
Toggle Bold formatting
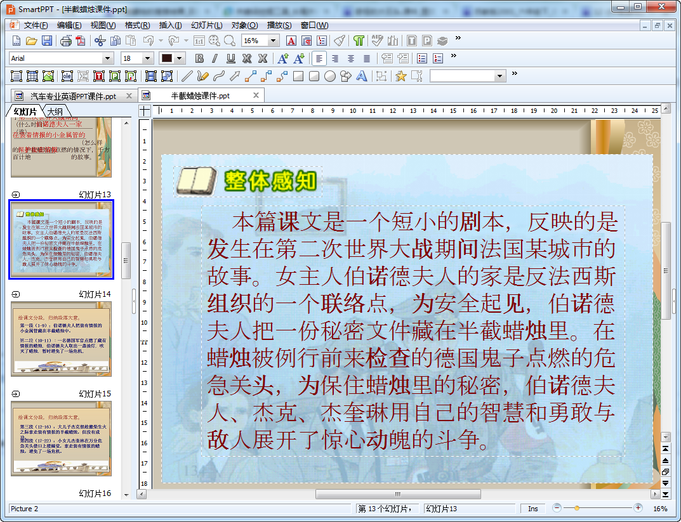coord(199,58)
